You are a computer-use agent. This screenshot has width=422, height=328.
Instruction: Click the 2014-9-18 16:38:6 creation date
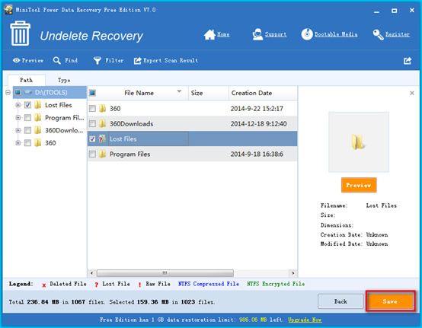[x=257, y=154]
